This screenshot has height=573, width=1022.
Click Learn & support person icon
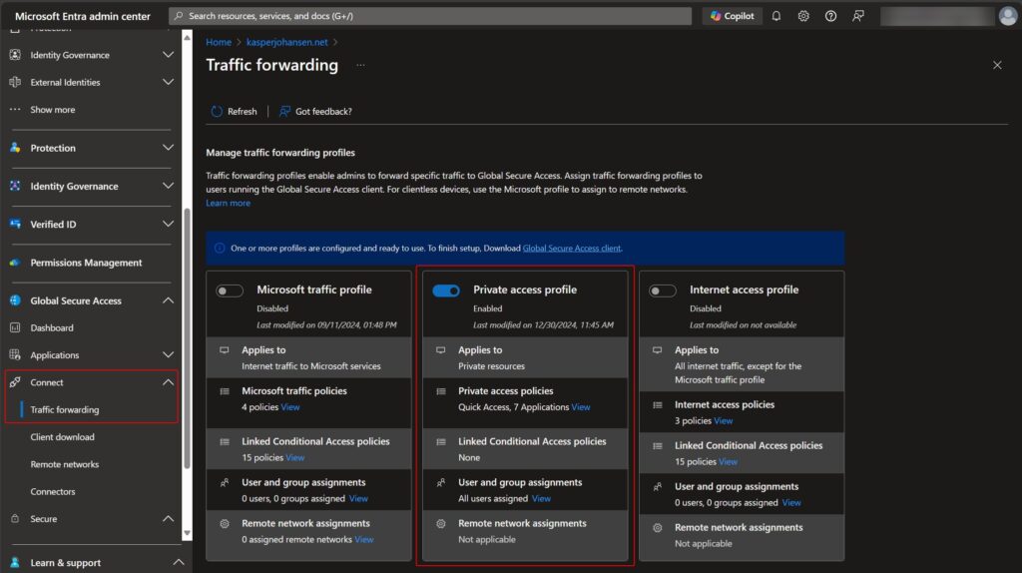tap(15, 563)
